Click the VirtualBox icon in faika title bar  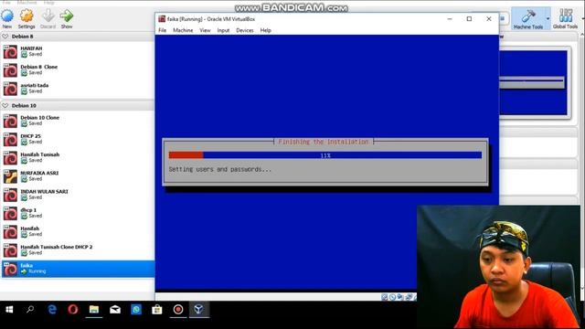(162, 19)
